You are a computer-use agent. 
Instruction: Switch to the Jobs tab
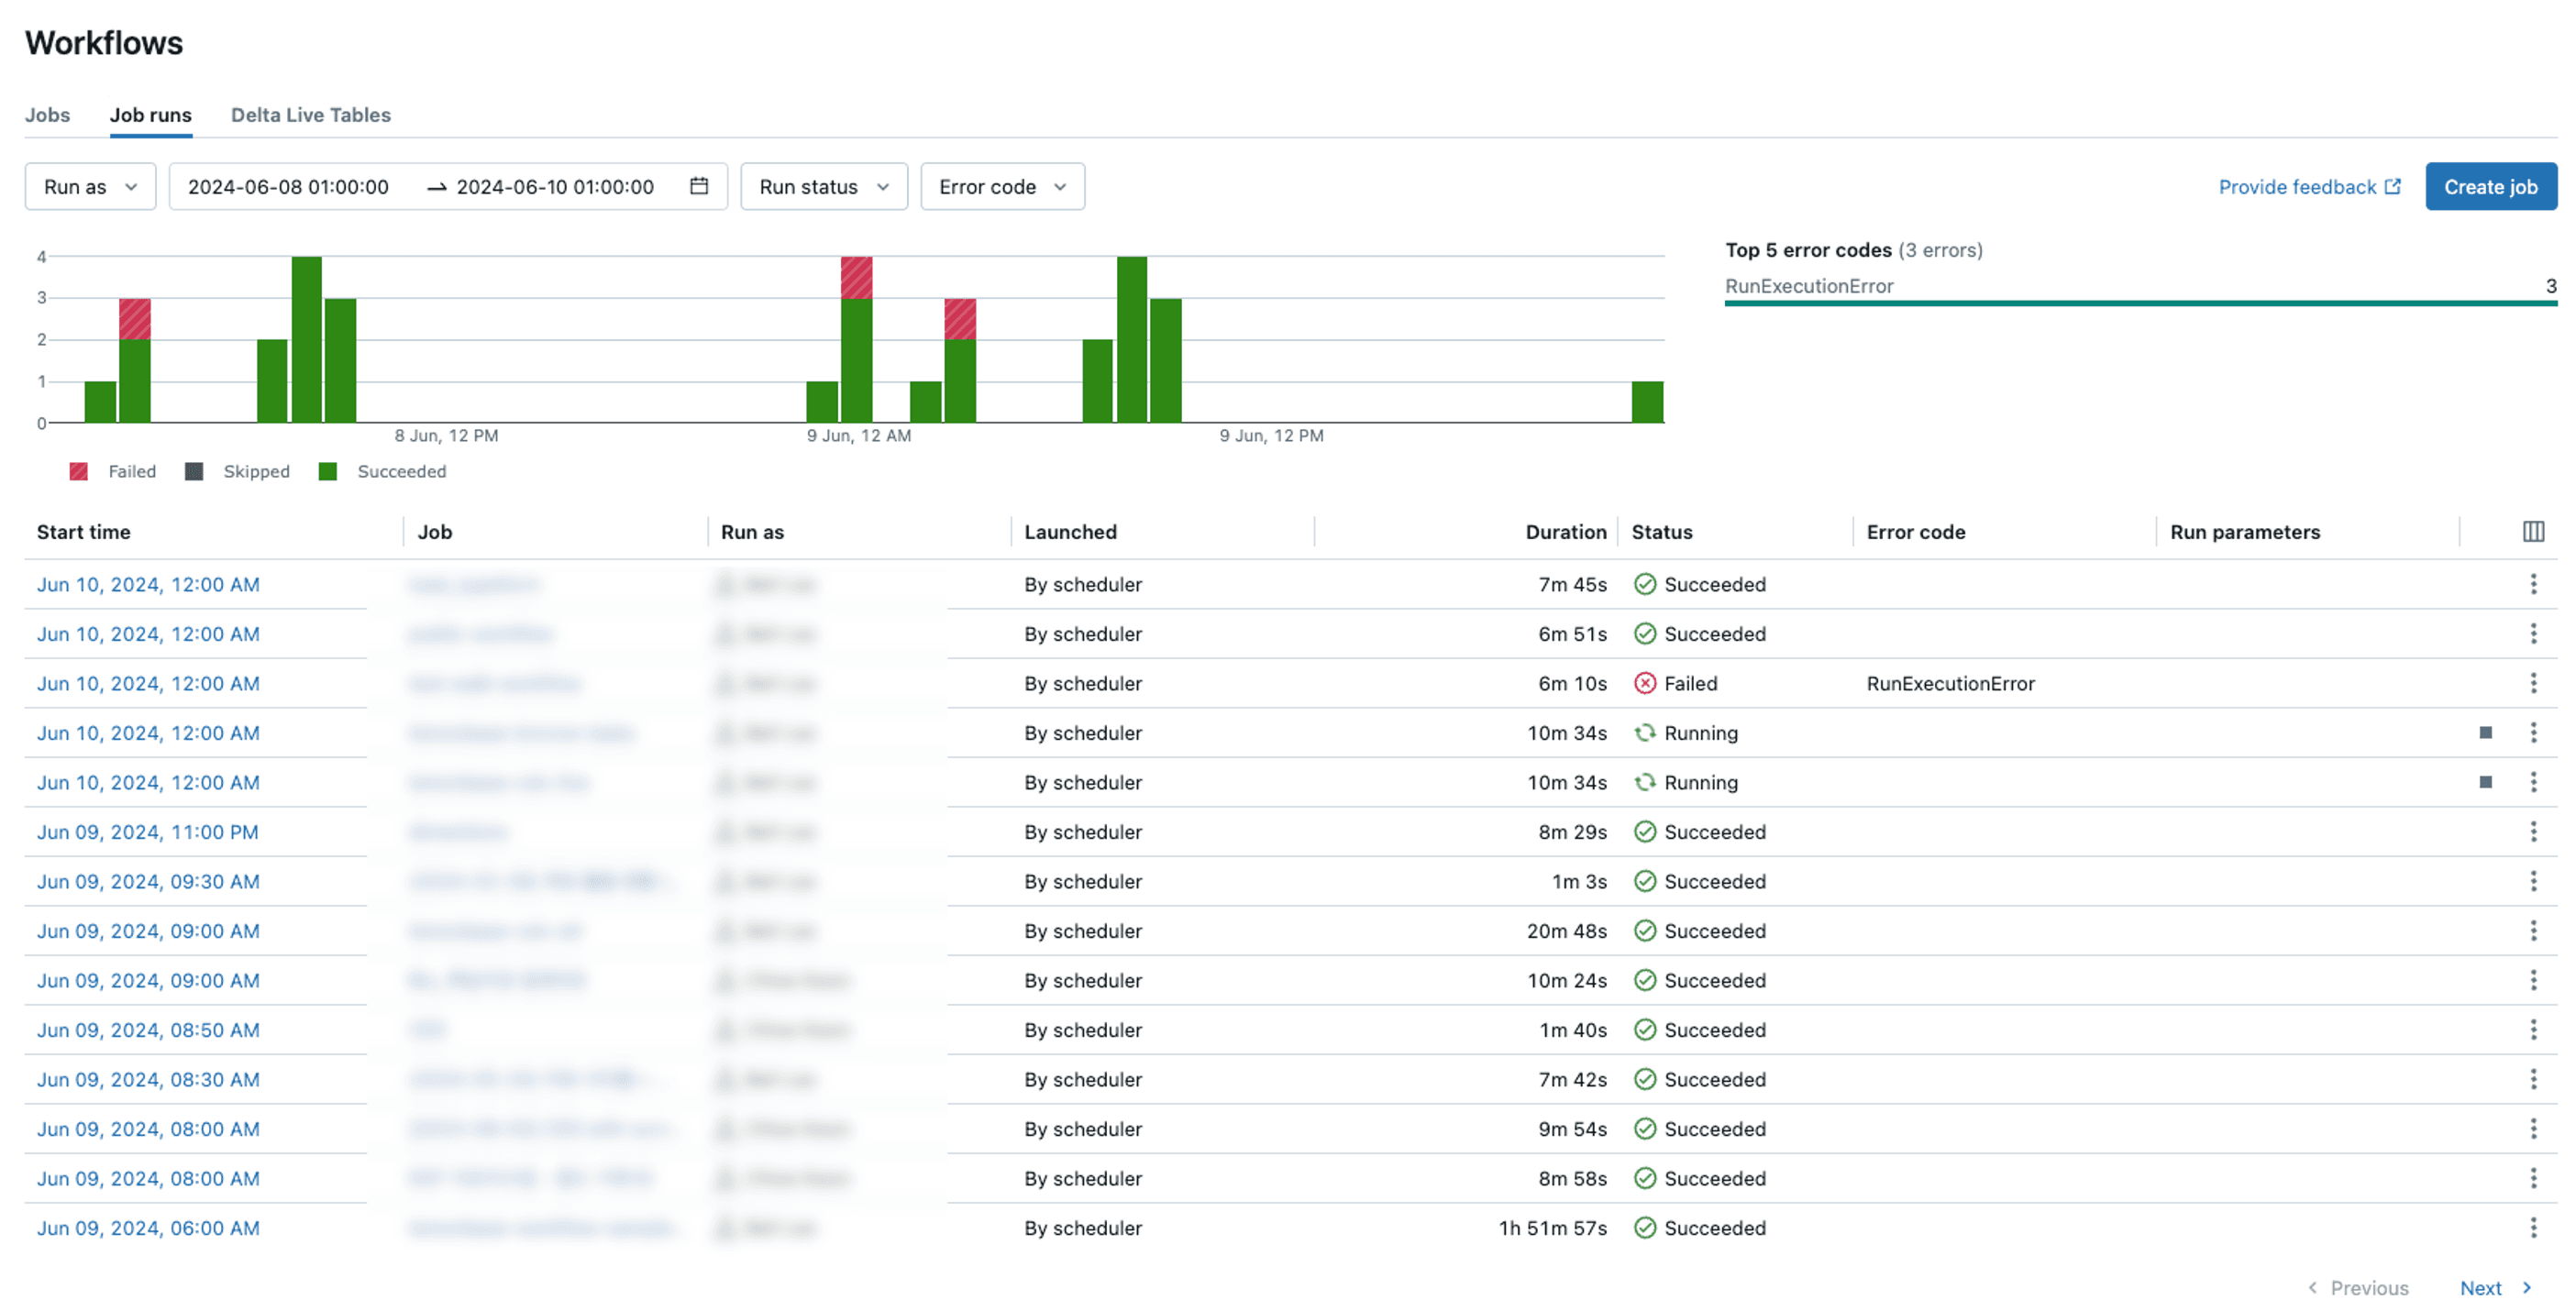47,115
